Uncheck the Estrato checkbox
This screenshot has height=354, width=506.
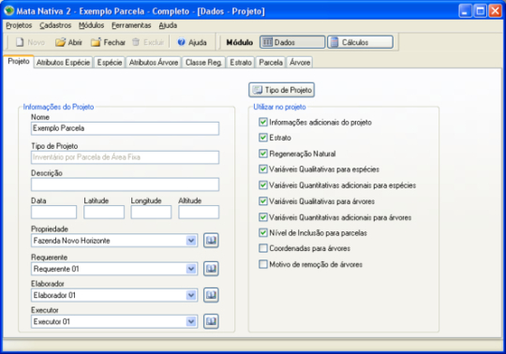263,138
